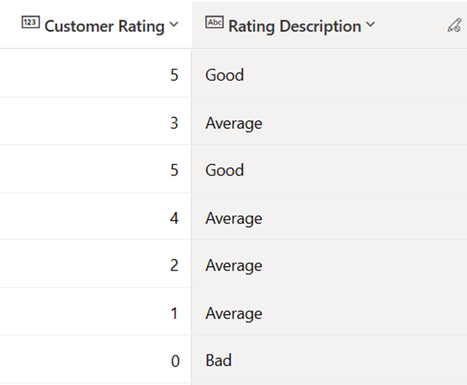Click the Average cell beside rating 1

point(329,312)
